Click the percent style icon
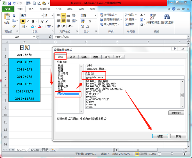 (x=90, y=21)
